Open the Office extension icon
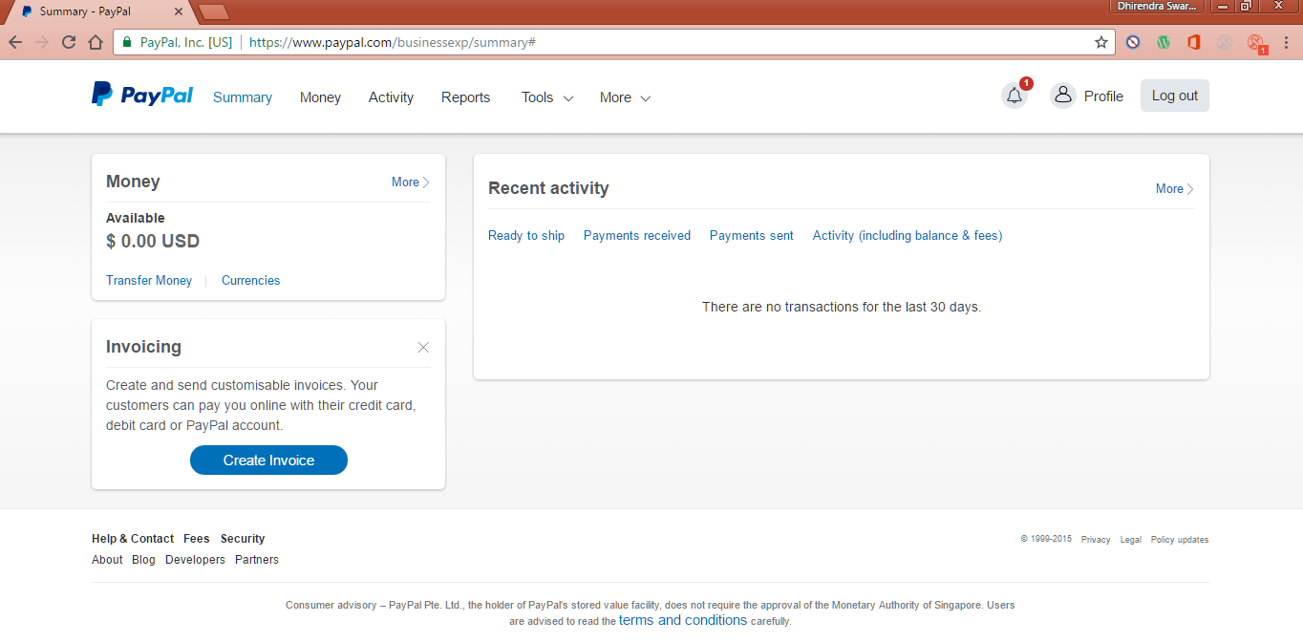The width and height of the screenshot is (1303, 643). coord(1193,42)
